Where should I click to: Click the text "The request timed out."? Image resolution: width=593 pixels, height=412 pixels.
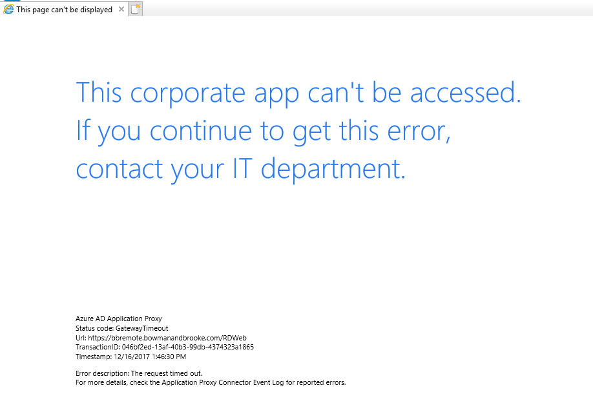pos(167,373)
